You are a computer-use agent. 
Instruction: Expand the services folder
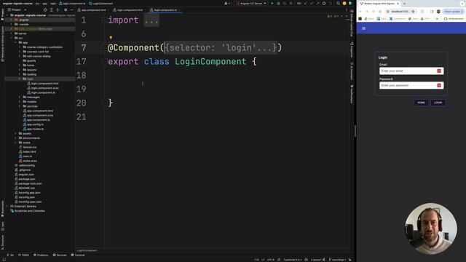tap(20, 106)
